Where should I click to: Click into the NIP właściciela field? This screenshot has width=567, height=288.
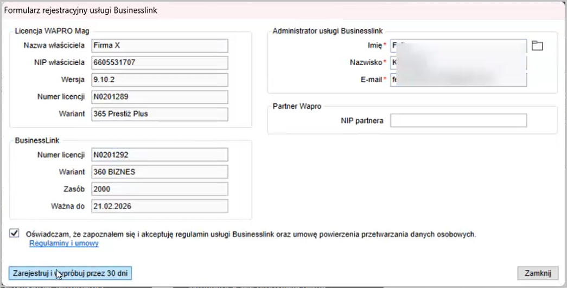point(160,62)
